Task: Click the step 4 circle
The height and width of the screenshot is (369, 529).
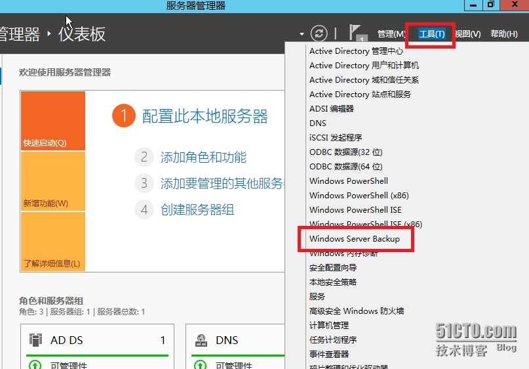Action: click(x=144, y=209)
